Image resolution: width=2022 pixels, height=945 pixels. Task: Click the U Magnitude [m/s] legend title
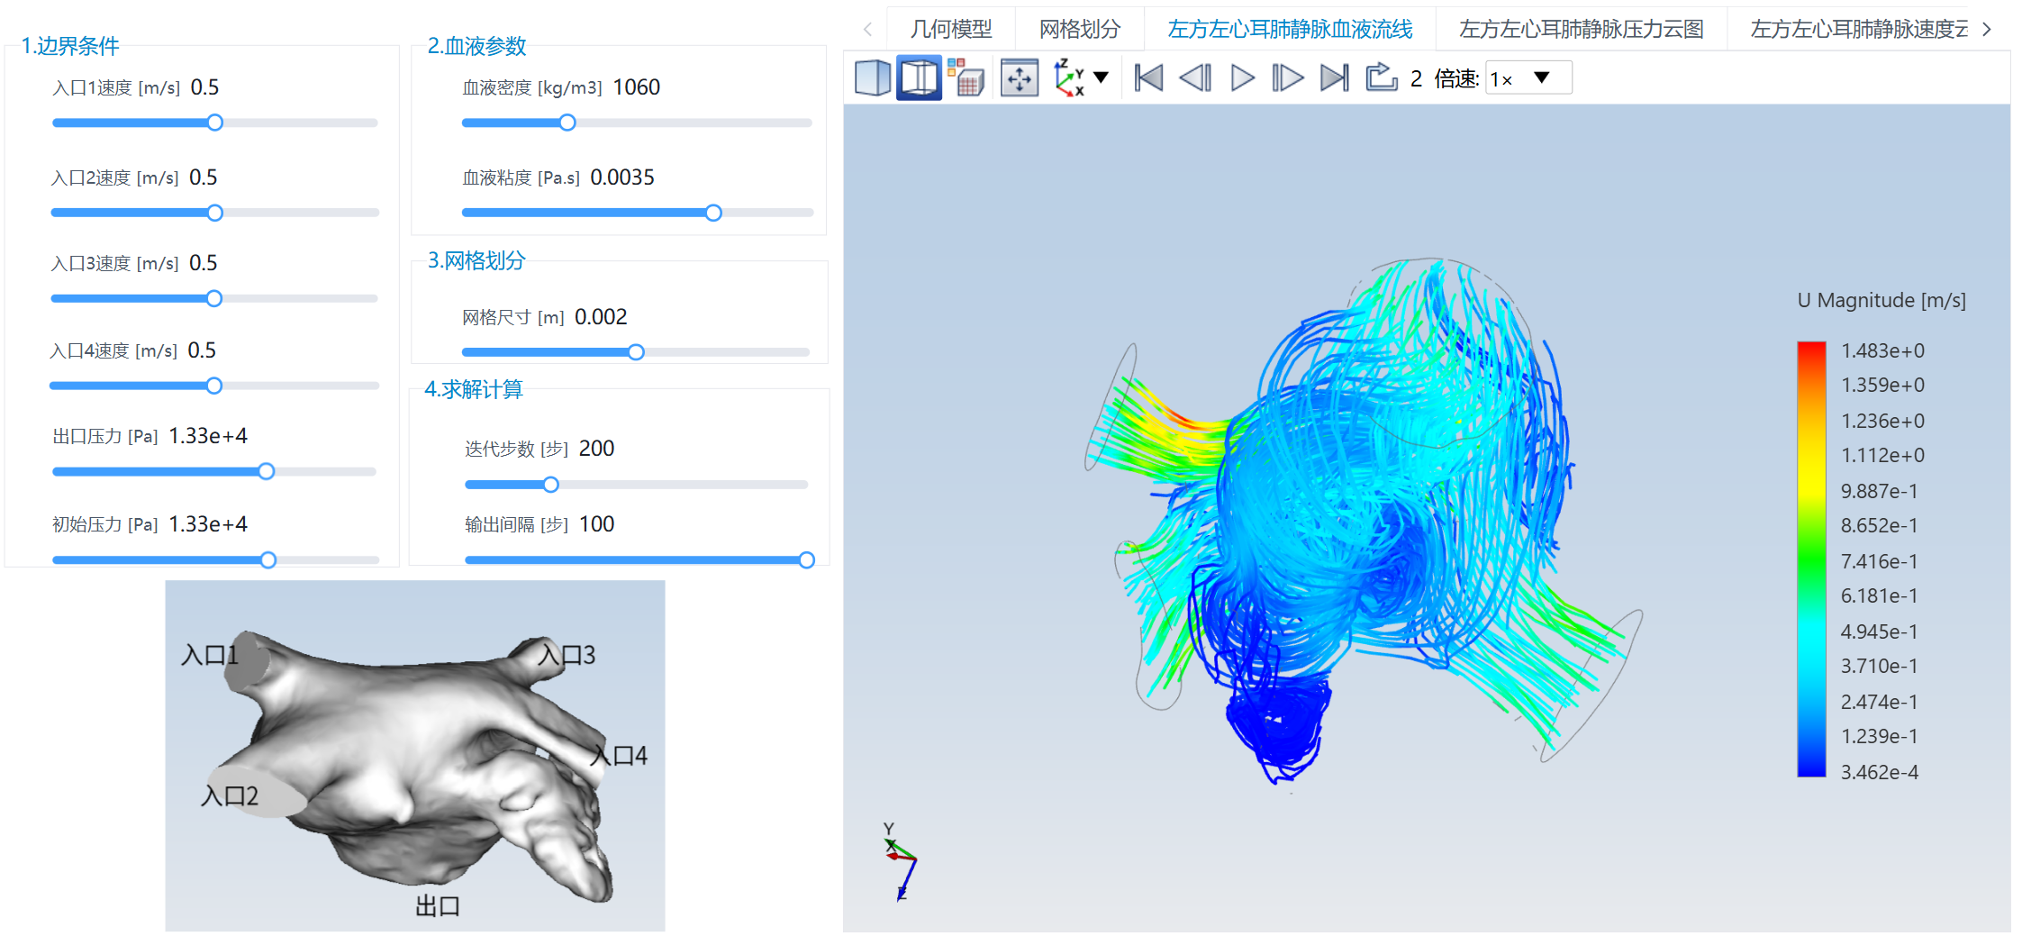tap(1881, 300)
